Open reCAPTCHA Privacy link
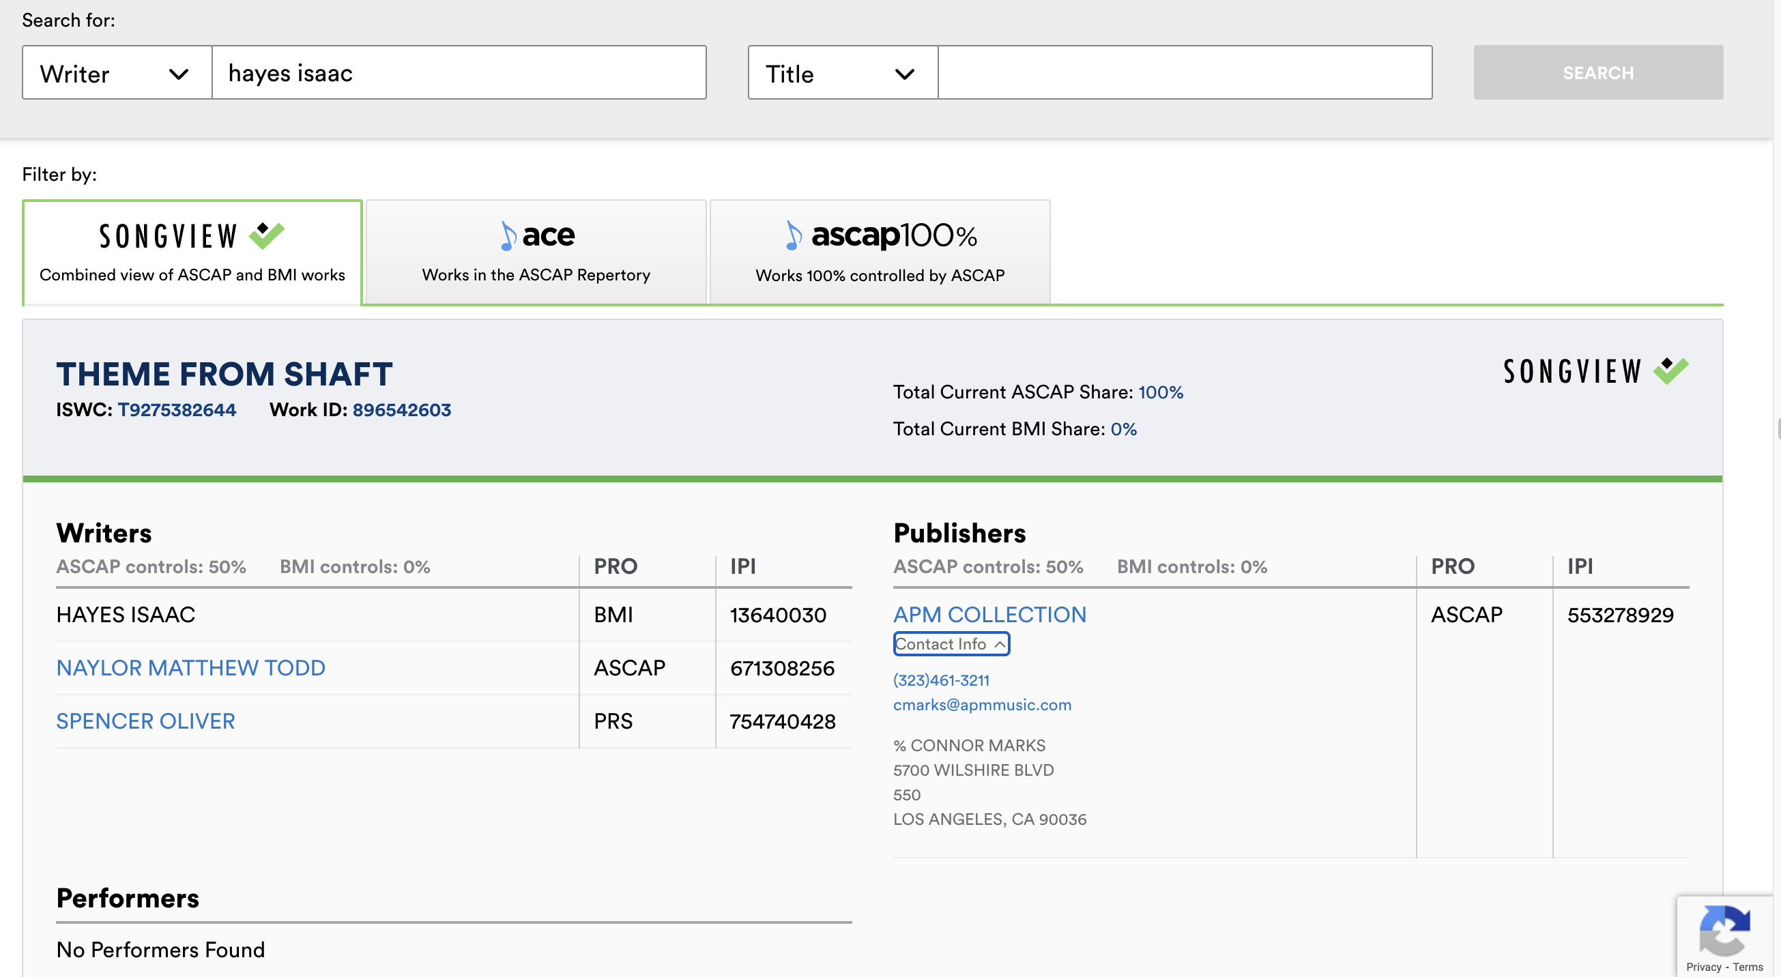 coord(1703,967)
